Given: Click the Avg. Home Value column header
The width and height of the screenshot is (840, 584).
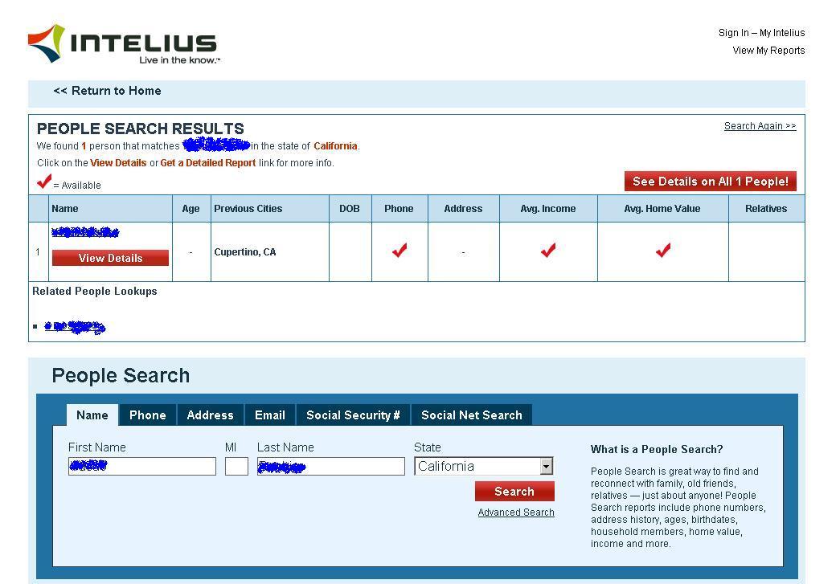Looking at the screenshot, I should (662, 209).
